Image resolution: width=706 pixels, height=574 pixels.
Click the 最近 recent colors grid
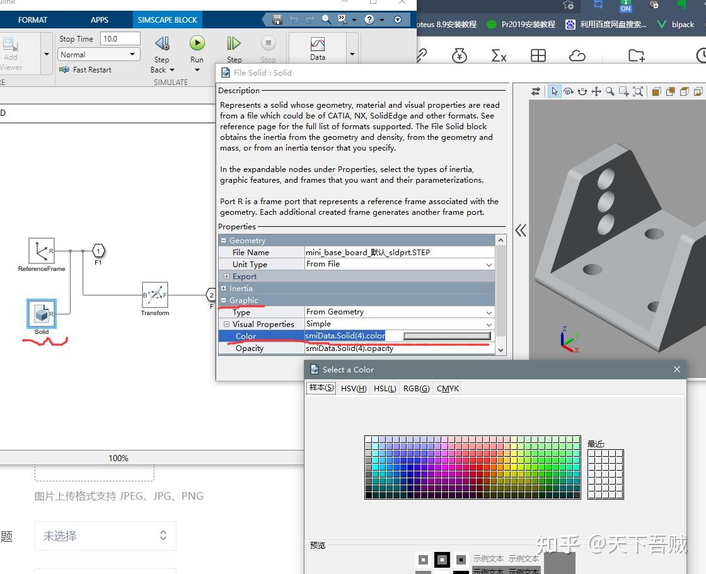606,474
